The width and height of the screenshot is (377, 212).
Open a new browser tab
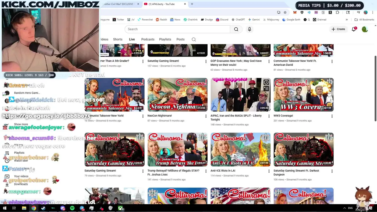coord(192,4)
